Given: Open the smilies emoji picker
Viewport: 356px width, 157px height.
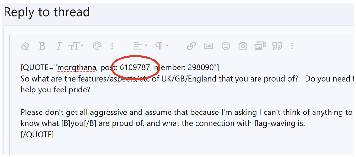Looking at the screenshot, I should (x=226, y=46).
